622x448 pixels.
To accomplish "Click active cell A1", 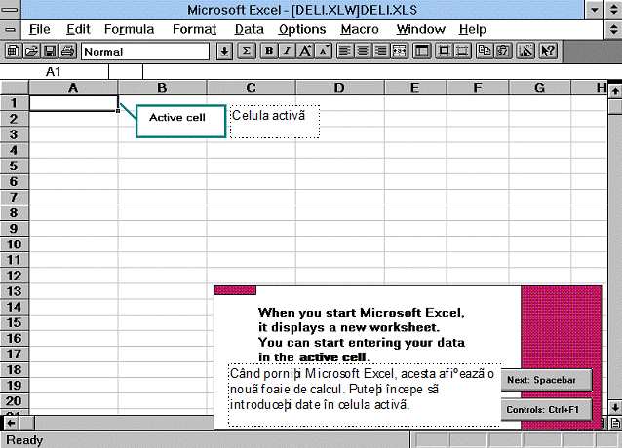I will [74, 103].
